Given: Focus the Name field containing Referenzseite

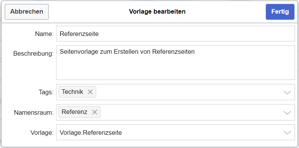Looking at the screenshot, I should [175, 34].
